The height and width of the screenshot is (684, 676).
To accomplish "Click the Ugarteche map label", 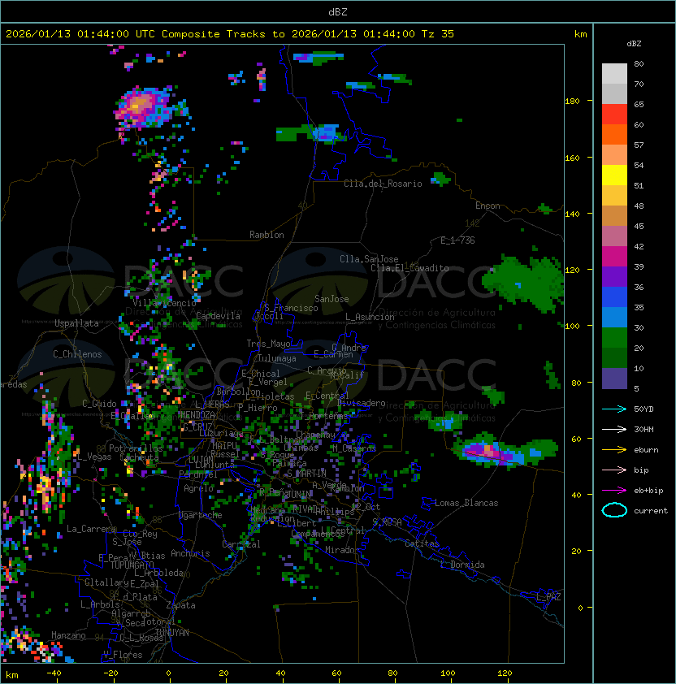I will [201, 515].
